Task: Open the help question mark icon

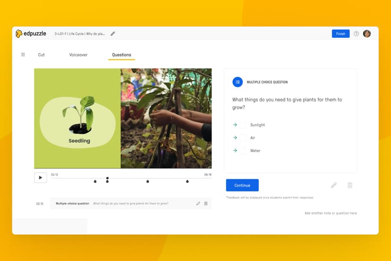Action: pos(357,34)
